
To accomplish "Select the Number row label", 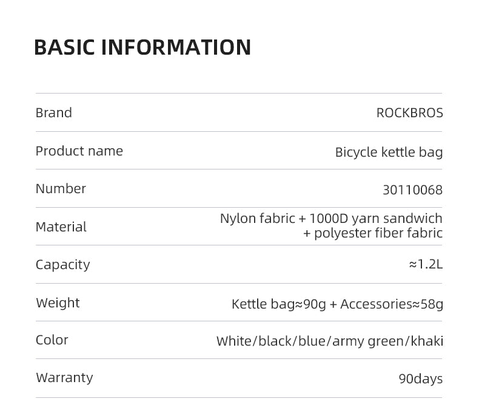I will tap(61, 189).
